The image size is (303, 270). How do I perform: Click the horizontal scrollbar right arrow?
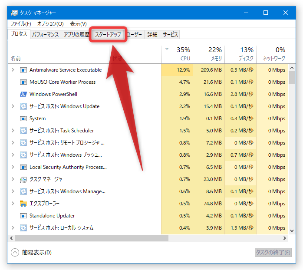pos(285,238)
